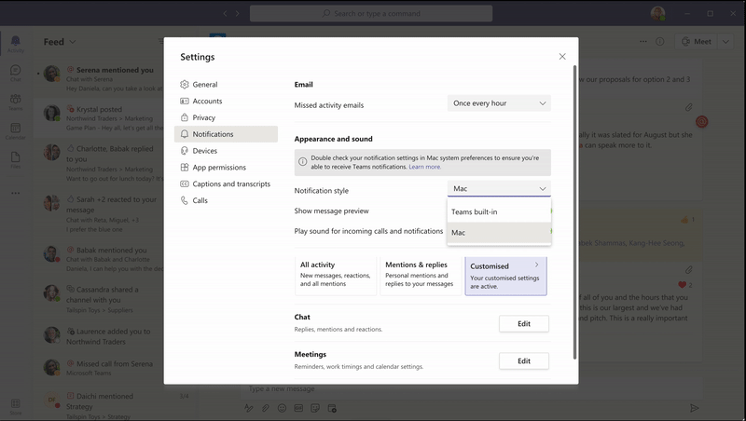Click the info icon in the notification banner
Image resolution: width=746 pixels, height=421 pixels.
click(x=302, y=161)
